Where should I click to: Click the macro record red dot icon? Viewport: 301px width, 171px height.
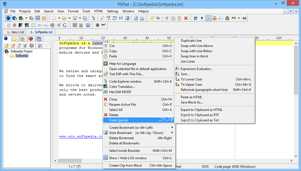click(97, 25)
